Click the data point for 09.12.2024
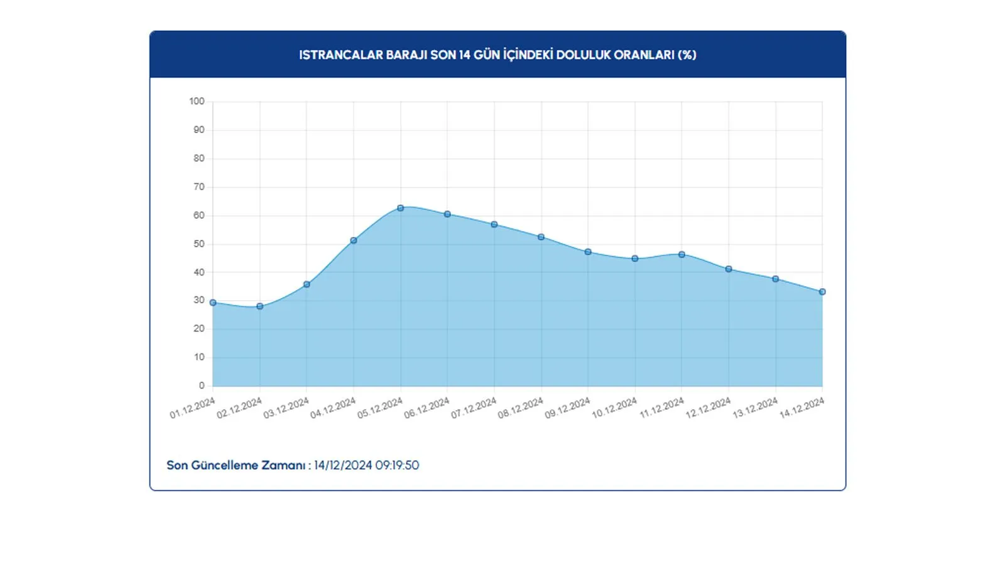Image resolution: width=1005 pixels, height=565 pixels. [588, 252]
